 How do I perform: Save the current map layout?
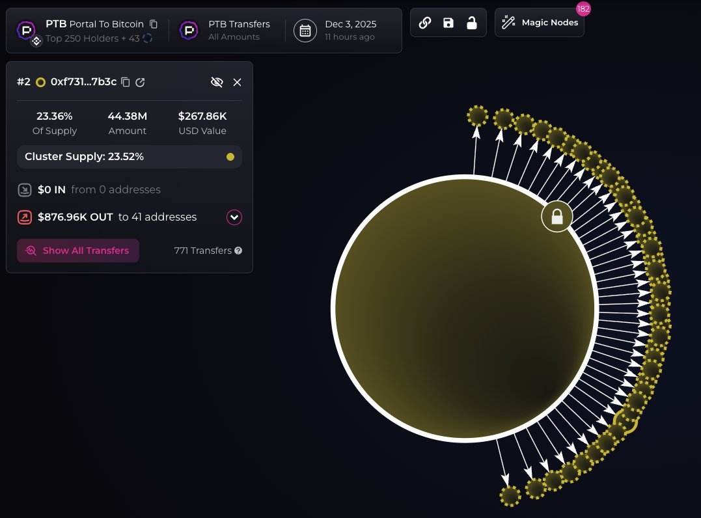point(448,23)
